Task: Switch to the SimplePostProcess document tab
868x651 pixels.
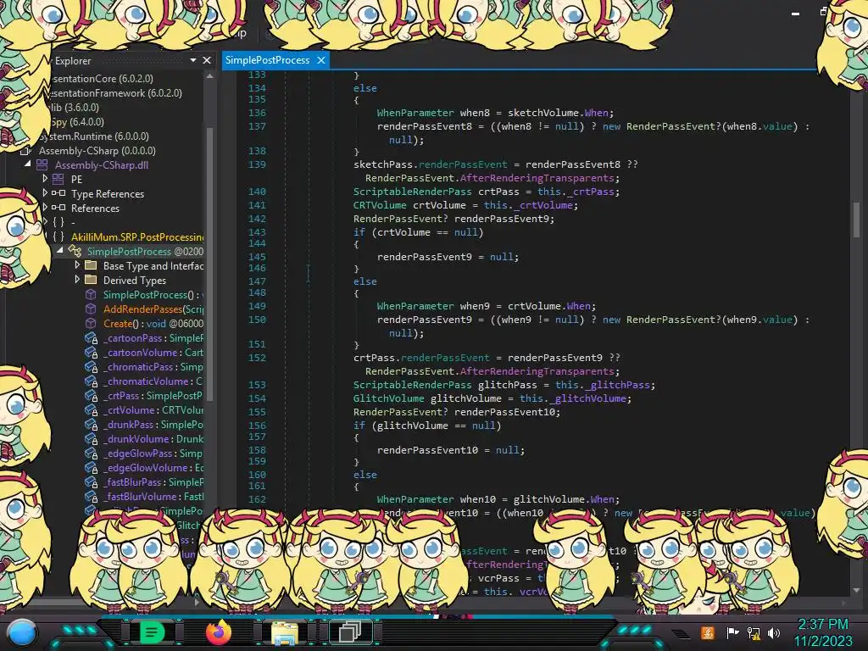Action: tap(267, 60)
